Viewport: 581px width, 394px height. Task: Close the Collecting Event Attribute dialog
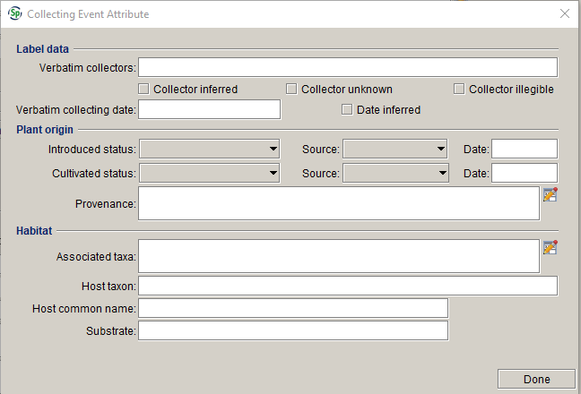[565, 13]
